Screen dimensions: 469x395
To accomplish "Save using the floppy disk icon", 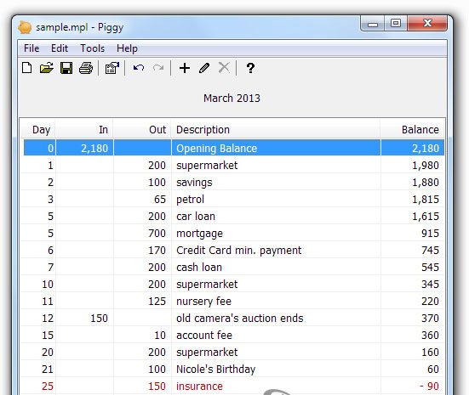I will pyautogui.click(x=66, y=68).
